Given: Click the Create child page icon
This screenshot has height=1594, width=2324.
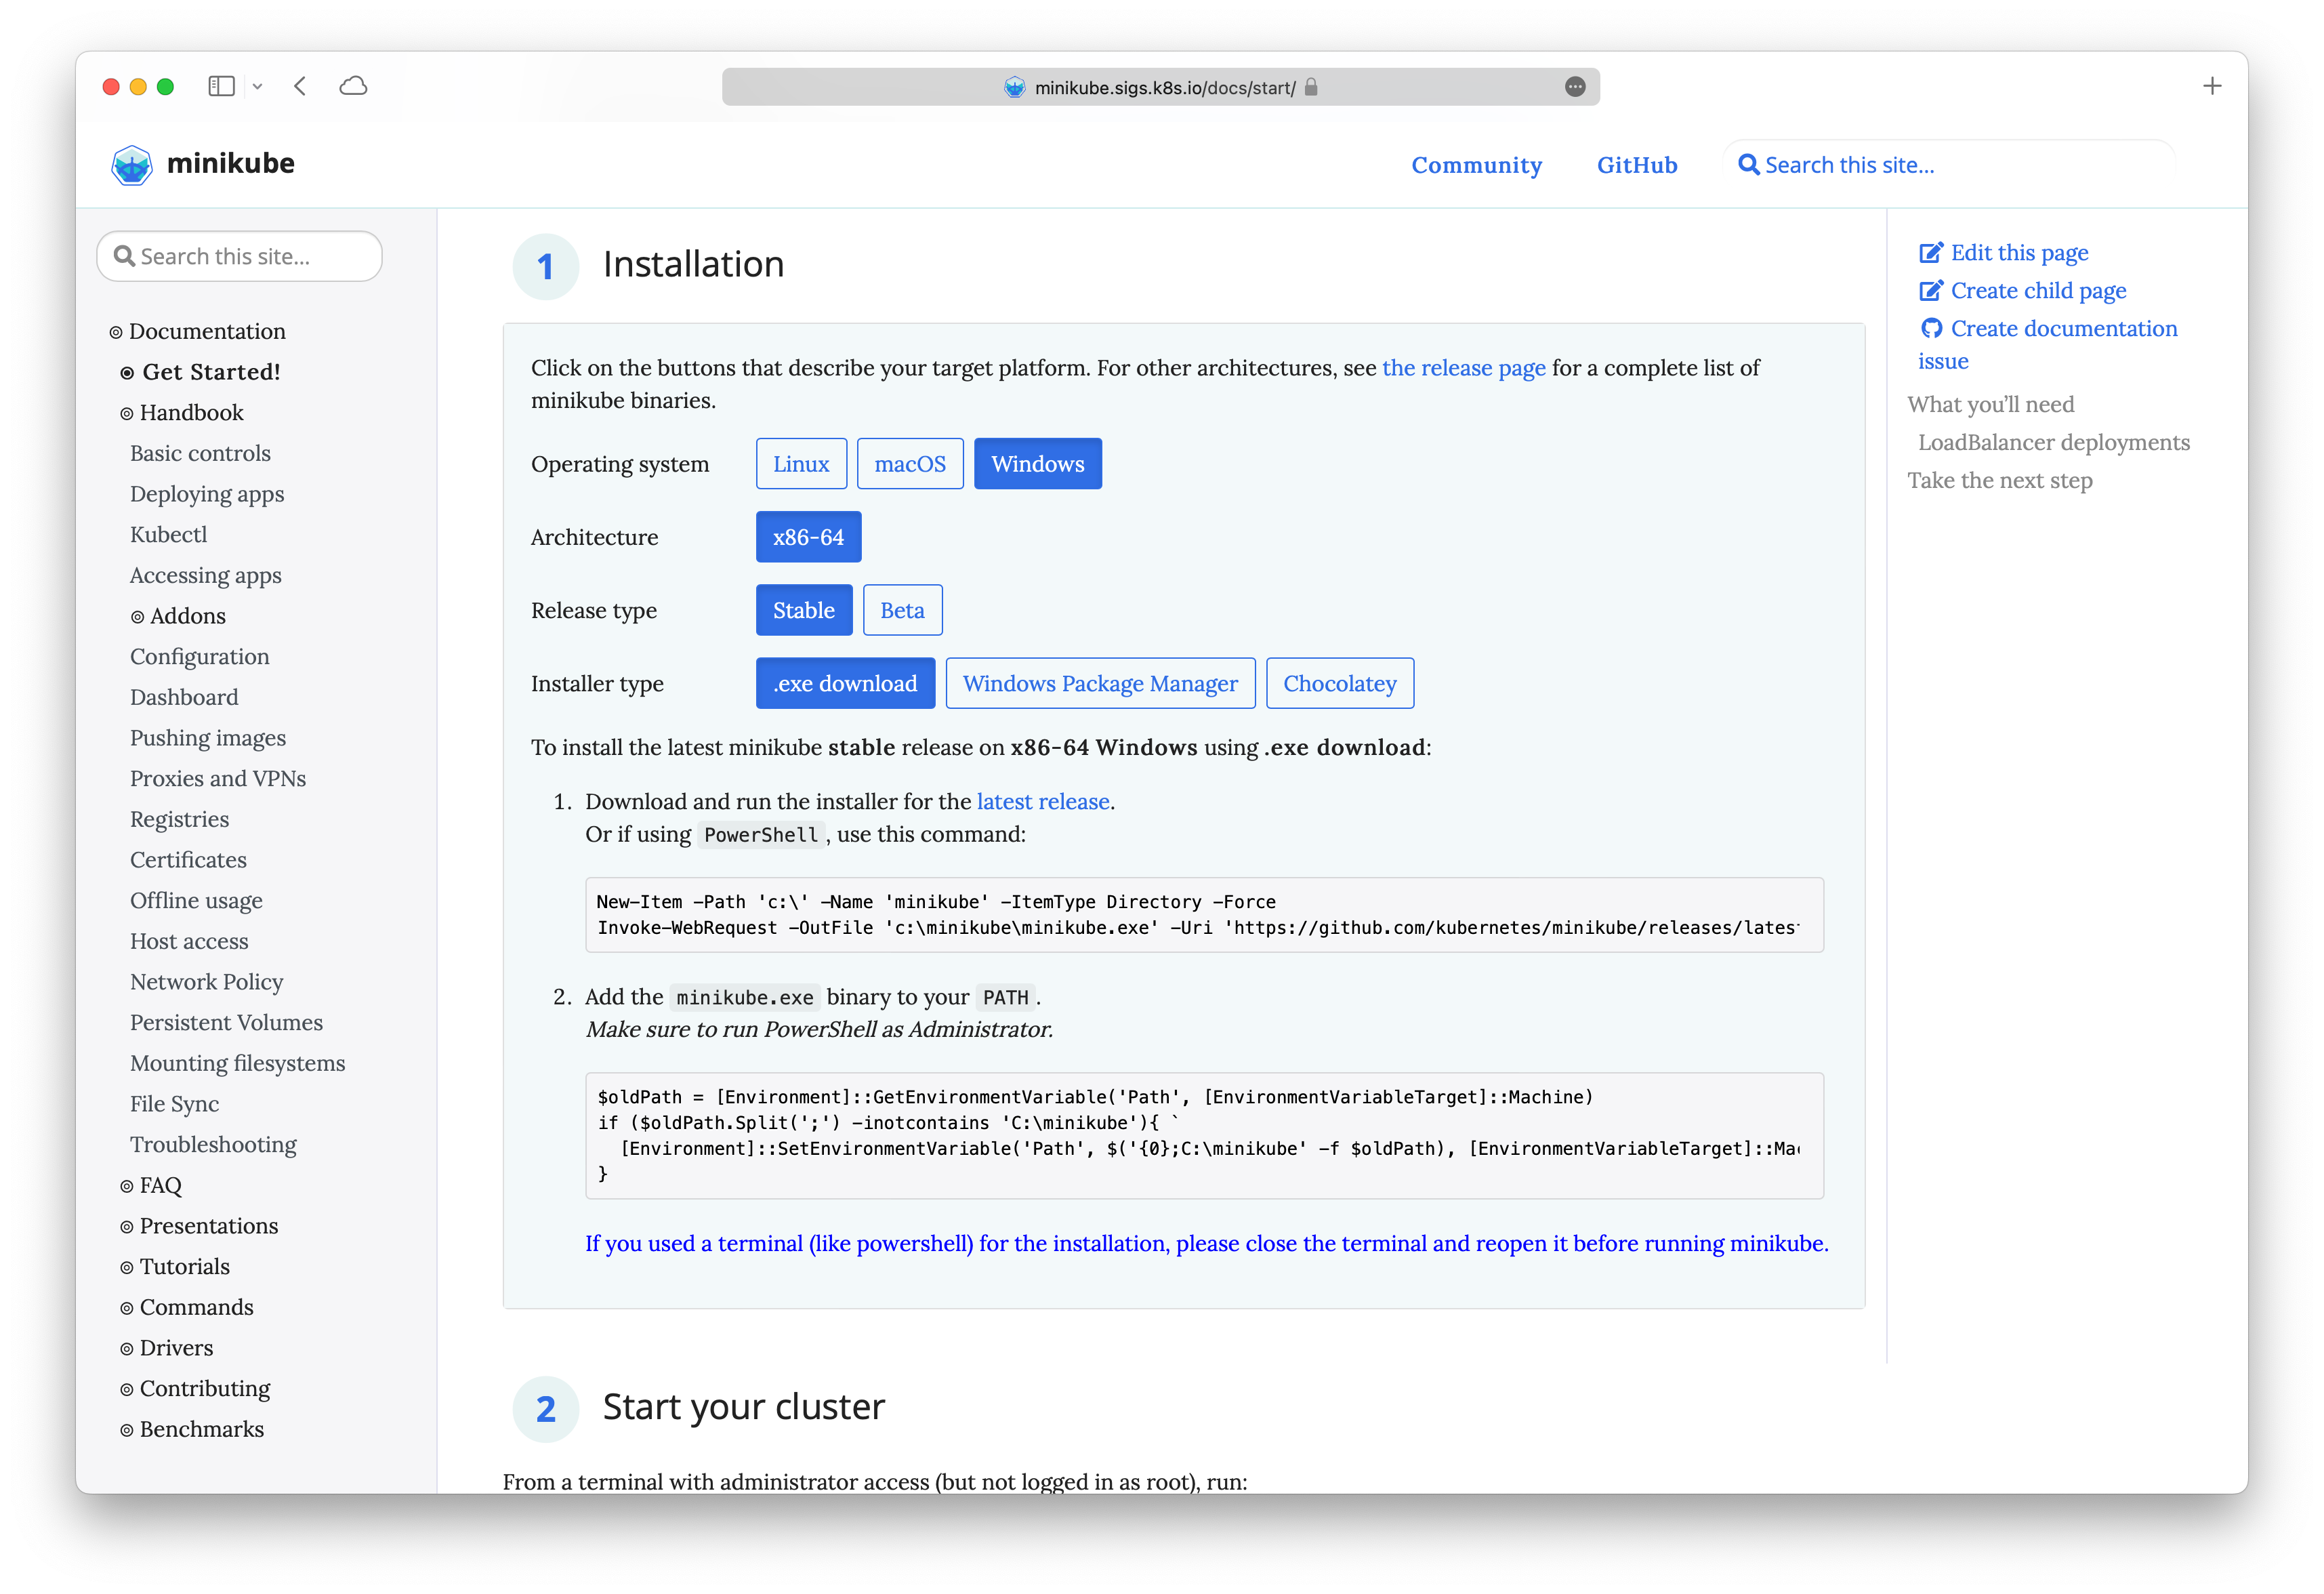Looking at the screenshot, I should point(1932,290).
